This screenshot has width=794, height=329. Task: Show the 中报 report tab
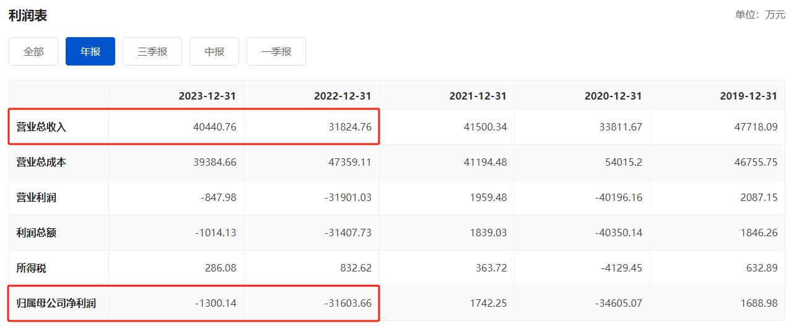pos(214,51)
